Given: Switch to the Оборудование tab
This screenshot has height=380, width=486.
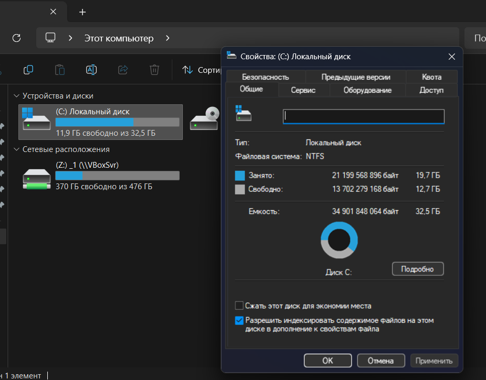Looking at the screenshot, I should [x=367, y=90].
